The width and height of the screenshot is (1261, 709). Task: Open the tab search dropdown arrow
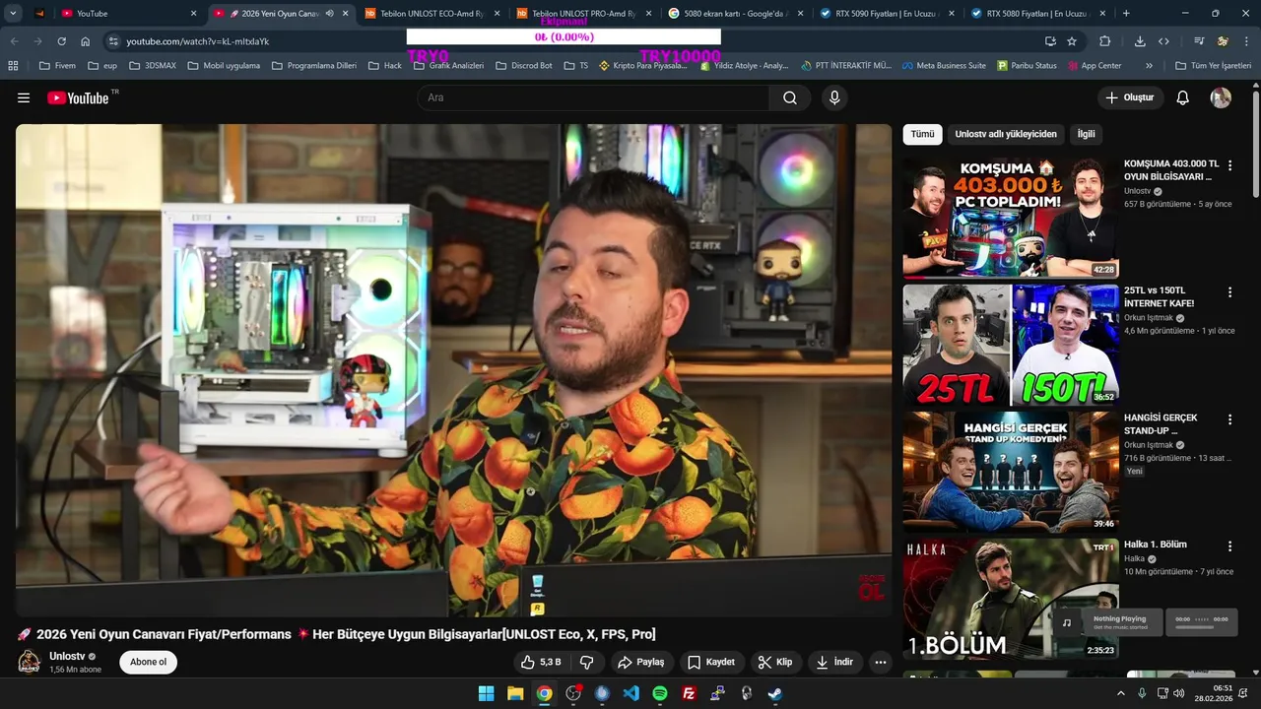pyautogui.click(x=13, y=14)
